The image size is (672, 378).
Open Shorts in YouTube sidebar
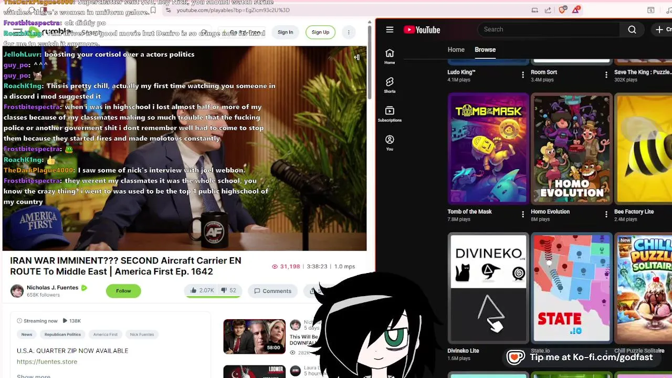tap(390, 86)
